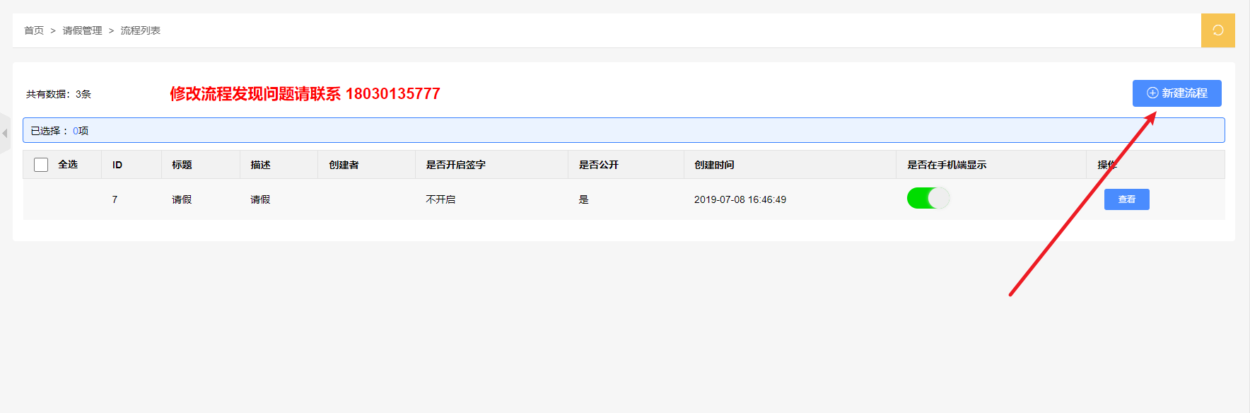Click the 是否开启签字 column header
Image resolution: width=1250 pixels, height=413 pixels.
[x=455, y=165]
